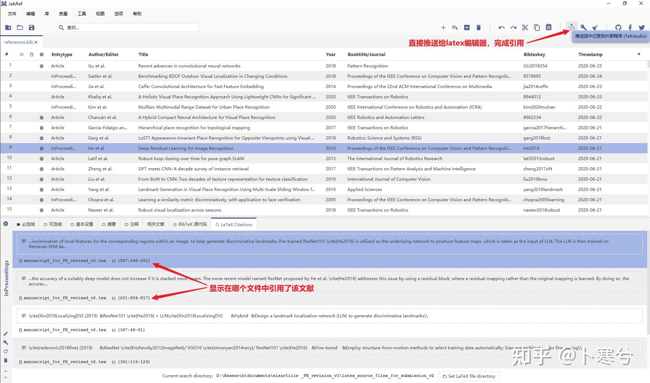Image resolution: width=650 pixels, height=383 pixels.
Task: Open the 库 menu
Action: (x=47, y=13)
